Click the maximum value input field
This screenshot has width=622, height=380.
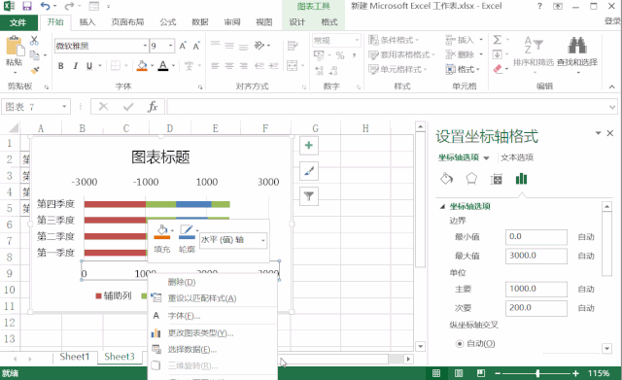536,256
